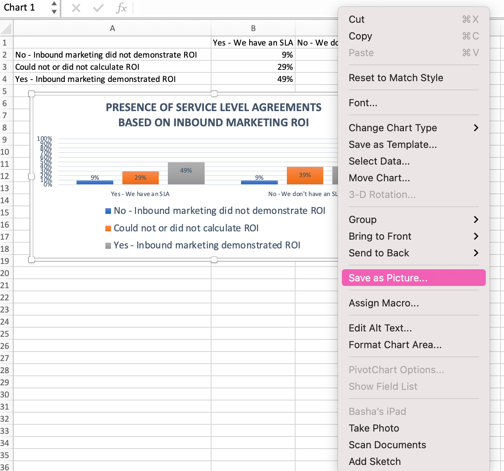Open the Font... dialog entry

(x=414, y=103)
